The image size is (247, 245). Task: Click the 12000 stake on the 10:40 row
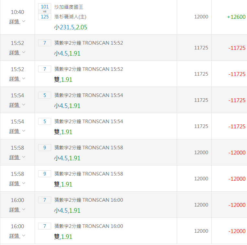pyautogui.click(x=201, y=17)
